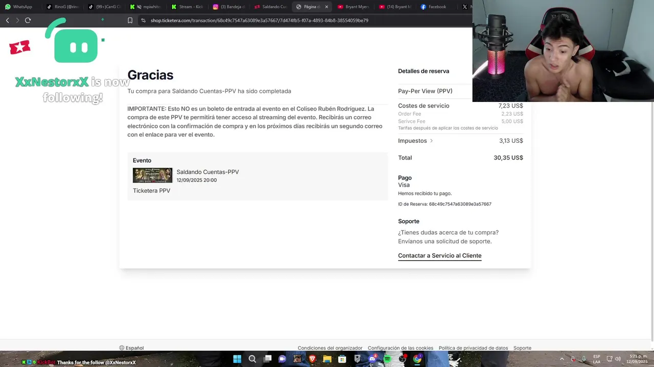Open Spotify from the taskbar

pyautogui.click(x=387, y=359)
